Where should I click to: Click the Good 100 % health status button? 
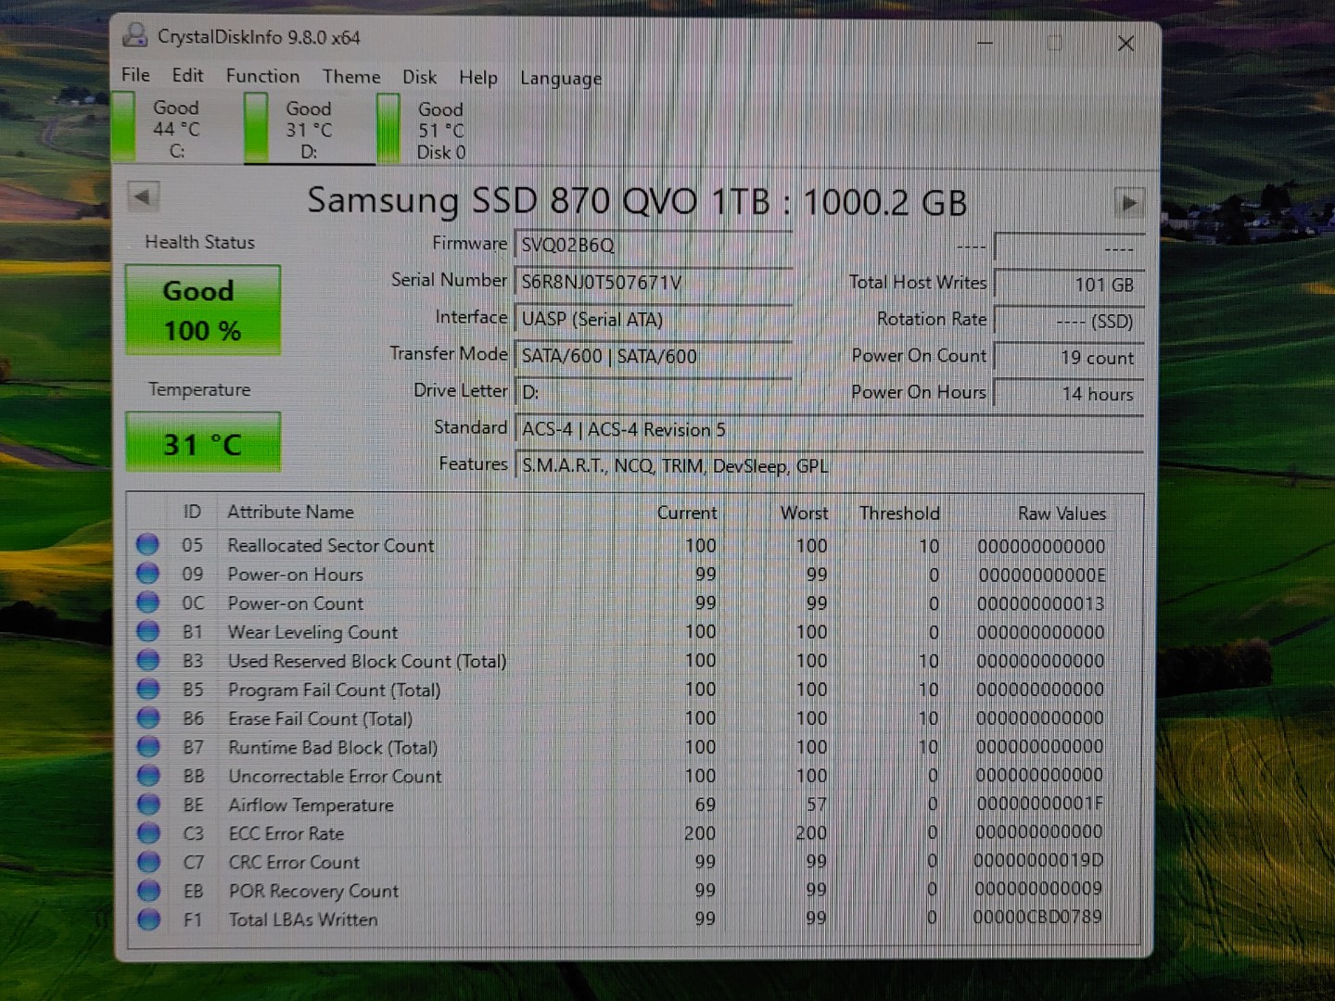click(x=202, y=310)
